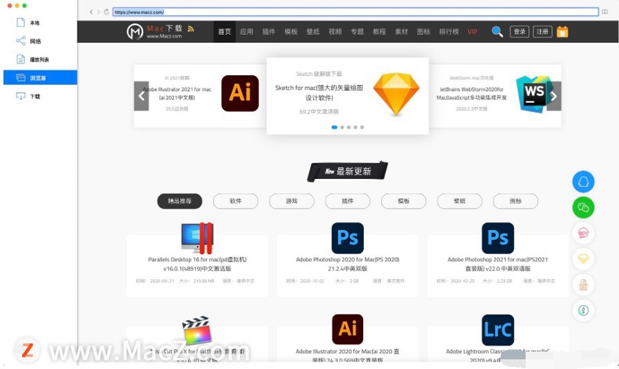This screenshot has height=369, width=619.
Task: Click the orange gift floating icon
Action: [583, 284]
